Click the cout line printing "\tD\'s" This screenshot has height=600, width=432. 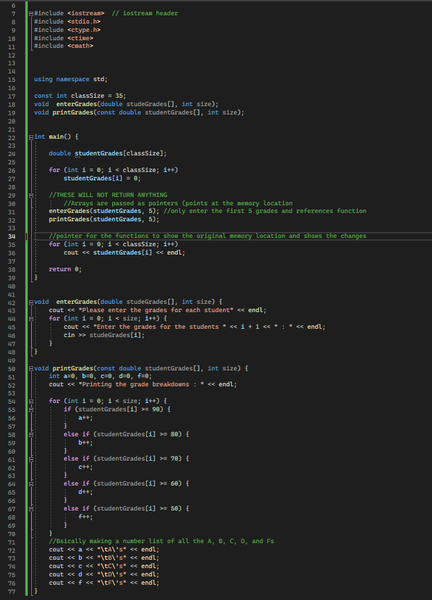(x=105, y=574)
